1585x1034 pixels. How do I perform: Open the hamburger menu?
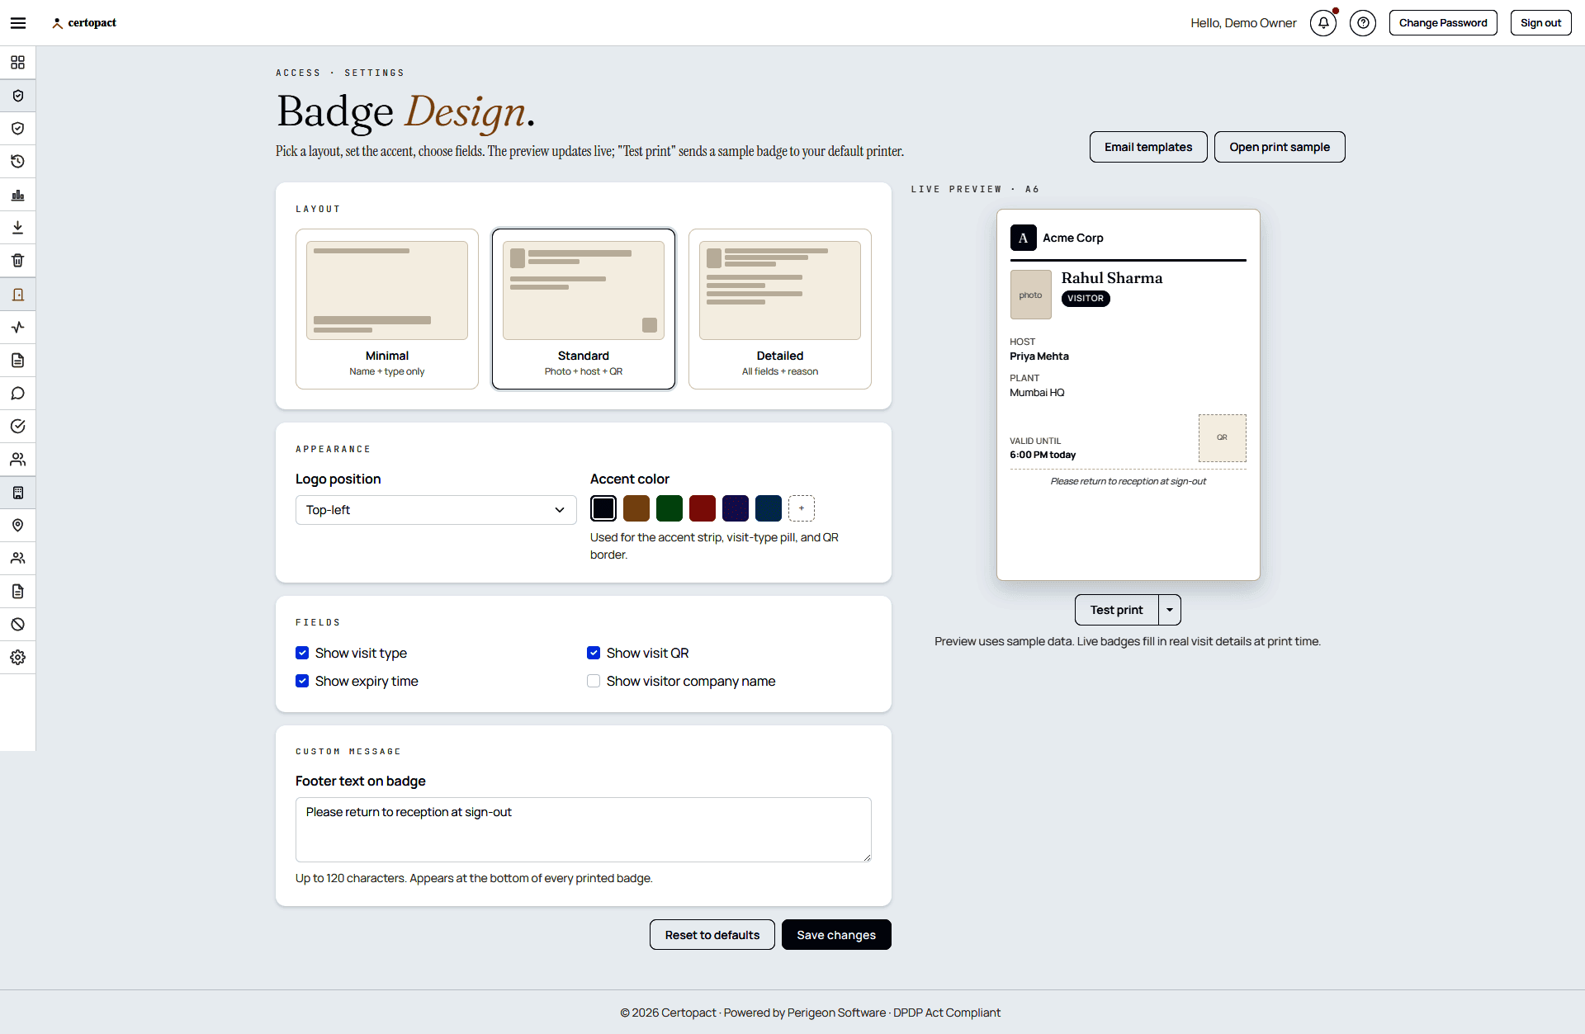pyautogui.click(x=18, y=23)
